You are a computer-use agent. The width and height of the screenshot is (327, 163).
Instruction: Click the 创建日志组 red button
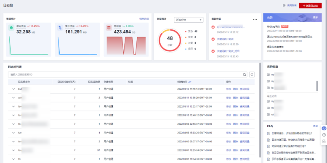click(x=310, y=5)
